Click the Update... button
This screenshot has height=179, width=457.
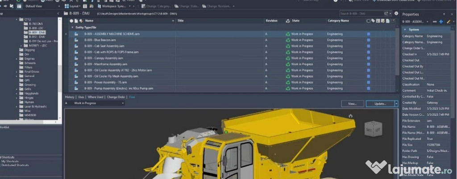[380, 104]
